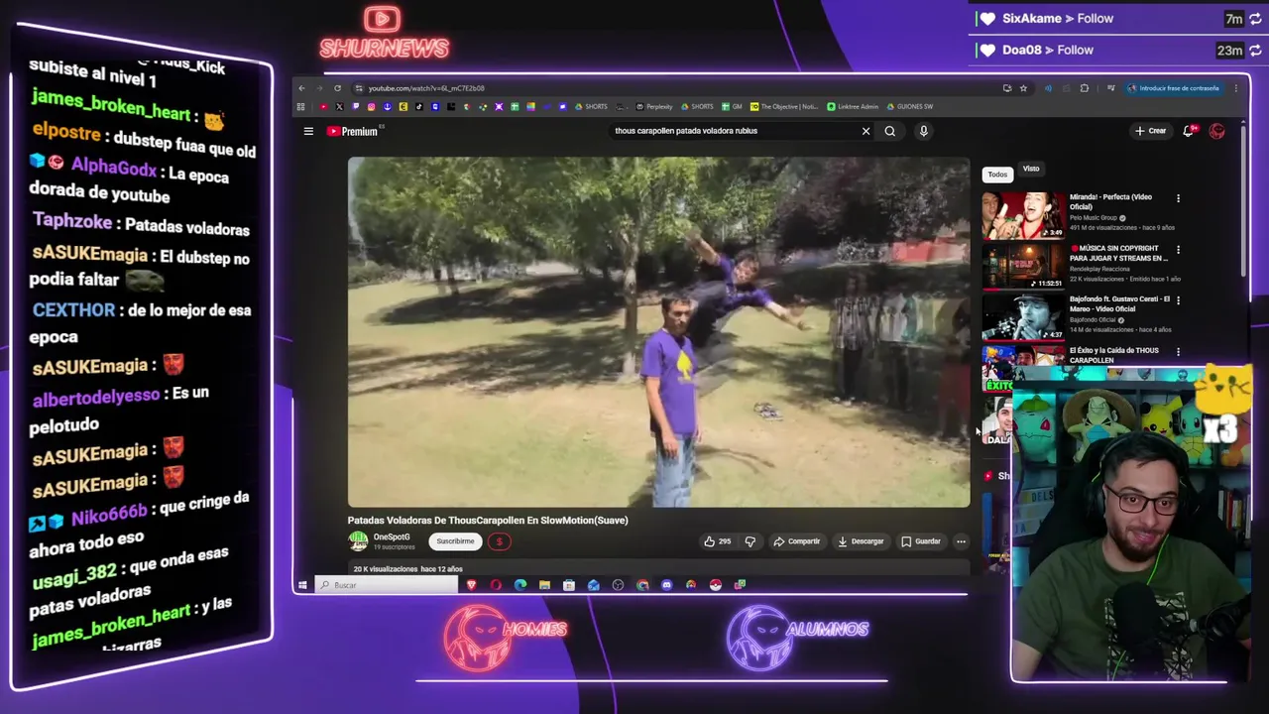Select the Todos filter chip

(x=997, y=174)
